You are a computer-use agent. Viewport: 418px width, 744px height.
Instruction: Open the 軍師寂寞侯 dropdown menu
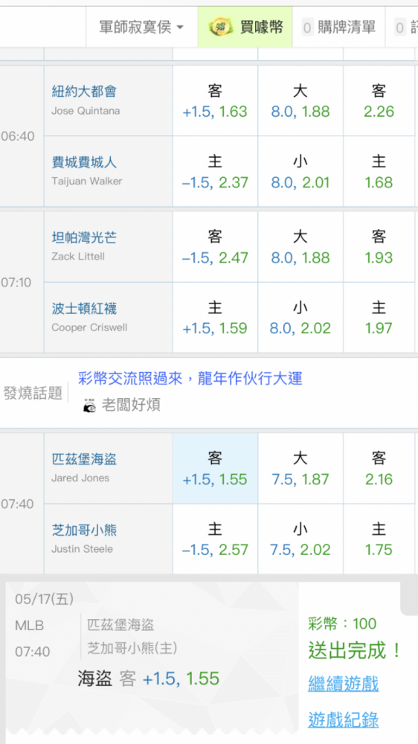coord(141,27)
